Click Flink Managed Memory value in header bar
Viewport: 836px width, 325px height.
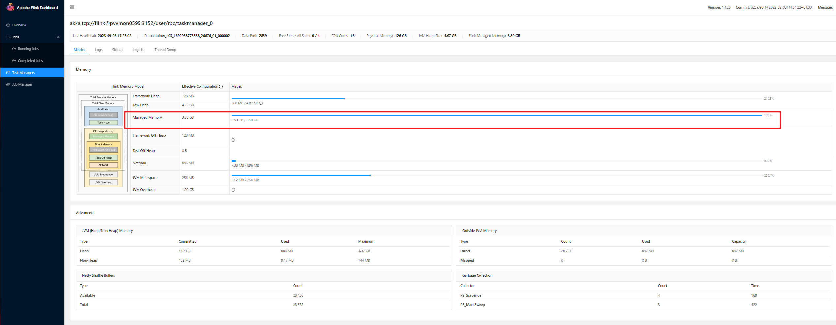click(514, 36)
